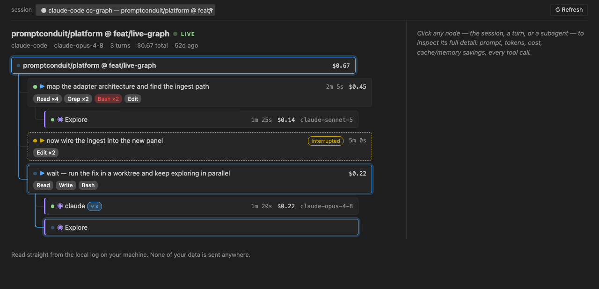This screenshot has width=599, height=289.
Task: Click yellow triangle on 'now wire the ingest' turn
Action: pos(42,141)
